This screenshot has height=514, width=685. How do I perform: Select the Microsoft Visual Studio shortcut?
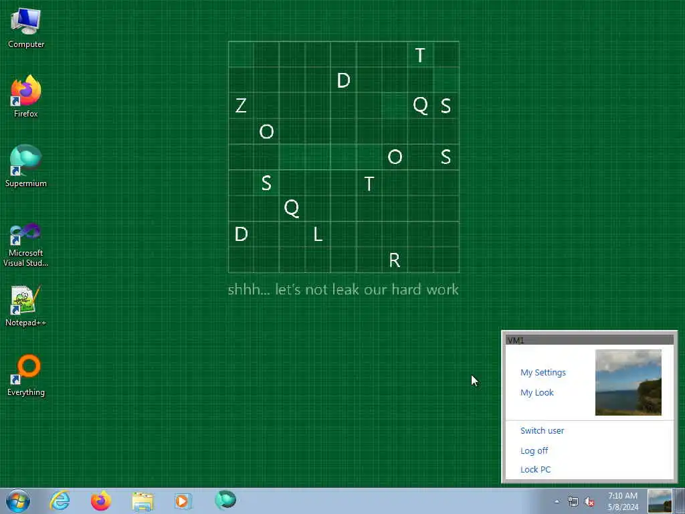[x=26, y=245]
